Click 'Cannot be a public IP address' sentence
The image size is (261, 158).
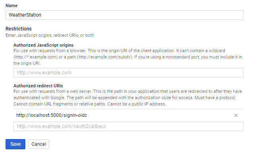[x=137, y=104]
